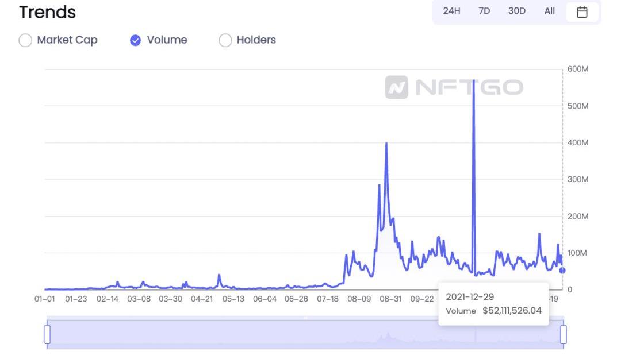Click the highlighted data point dot

pos(562,271)
